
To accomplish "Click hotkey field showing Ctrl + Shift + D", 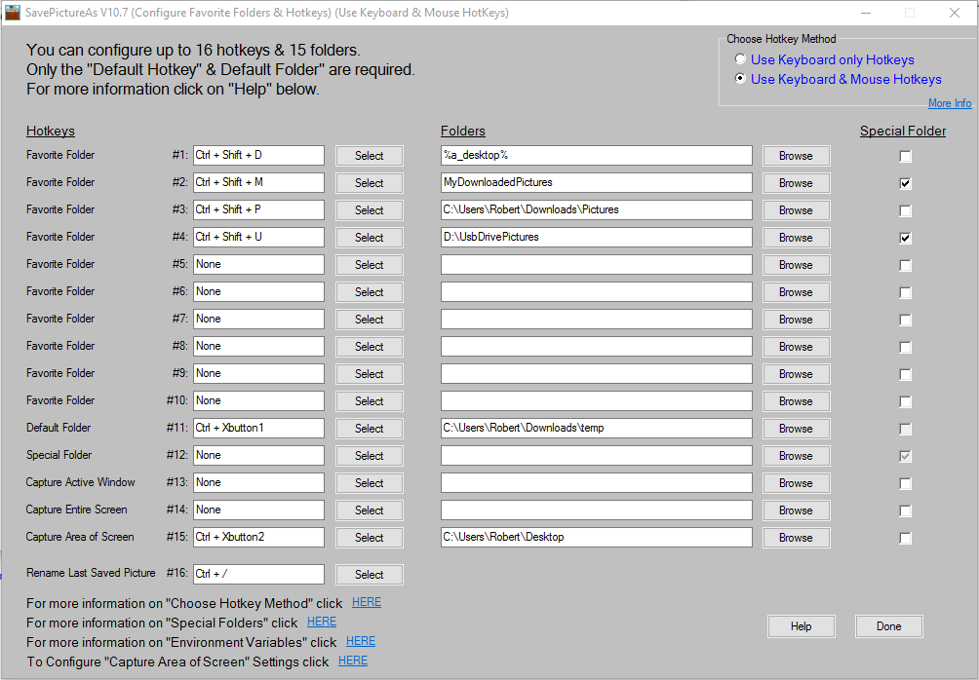I will coord(257,155).
